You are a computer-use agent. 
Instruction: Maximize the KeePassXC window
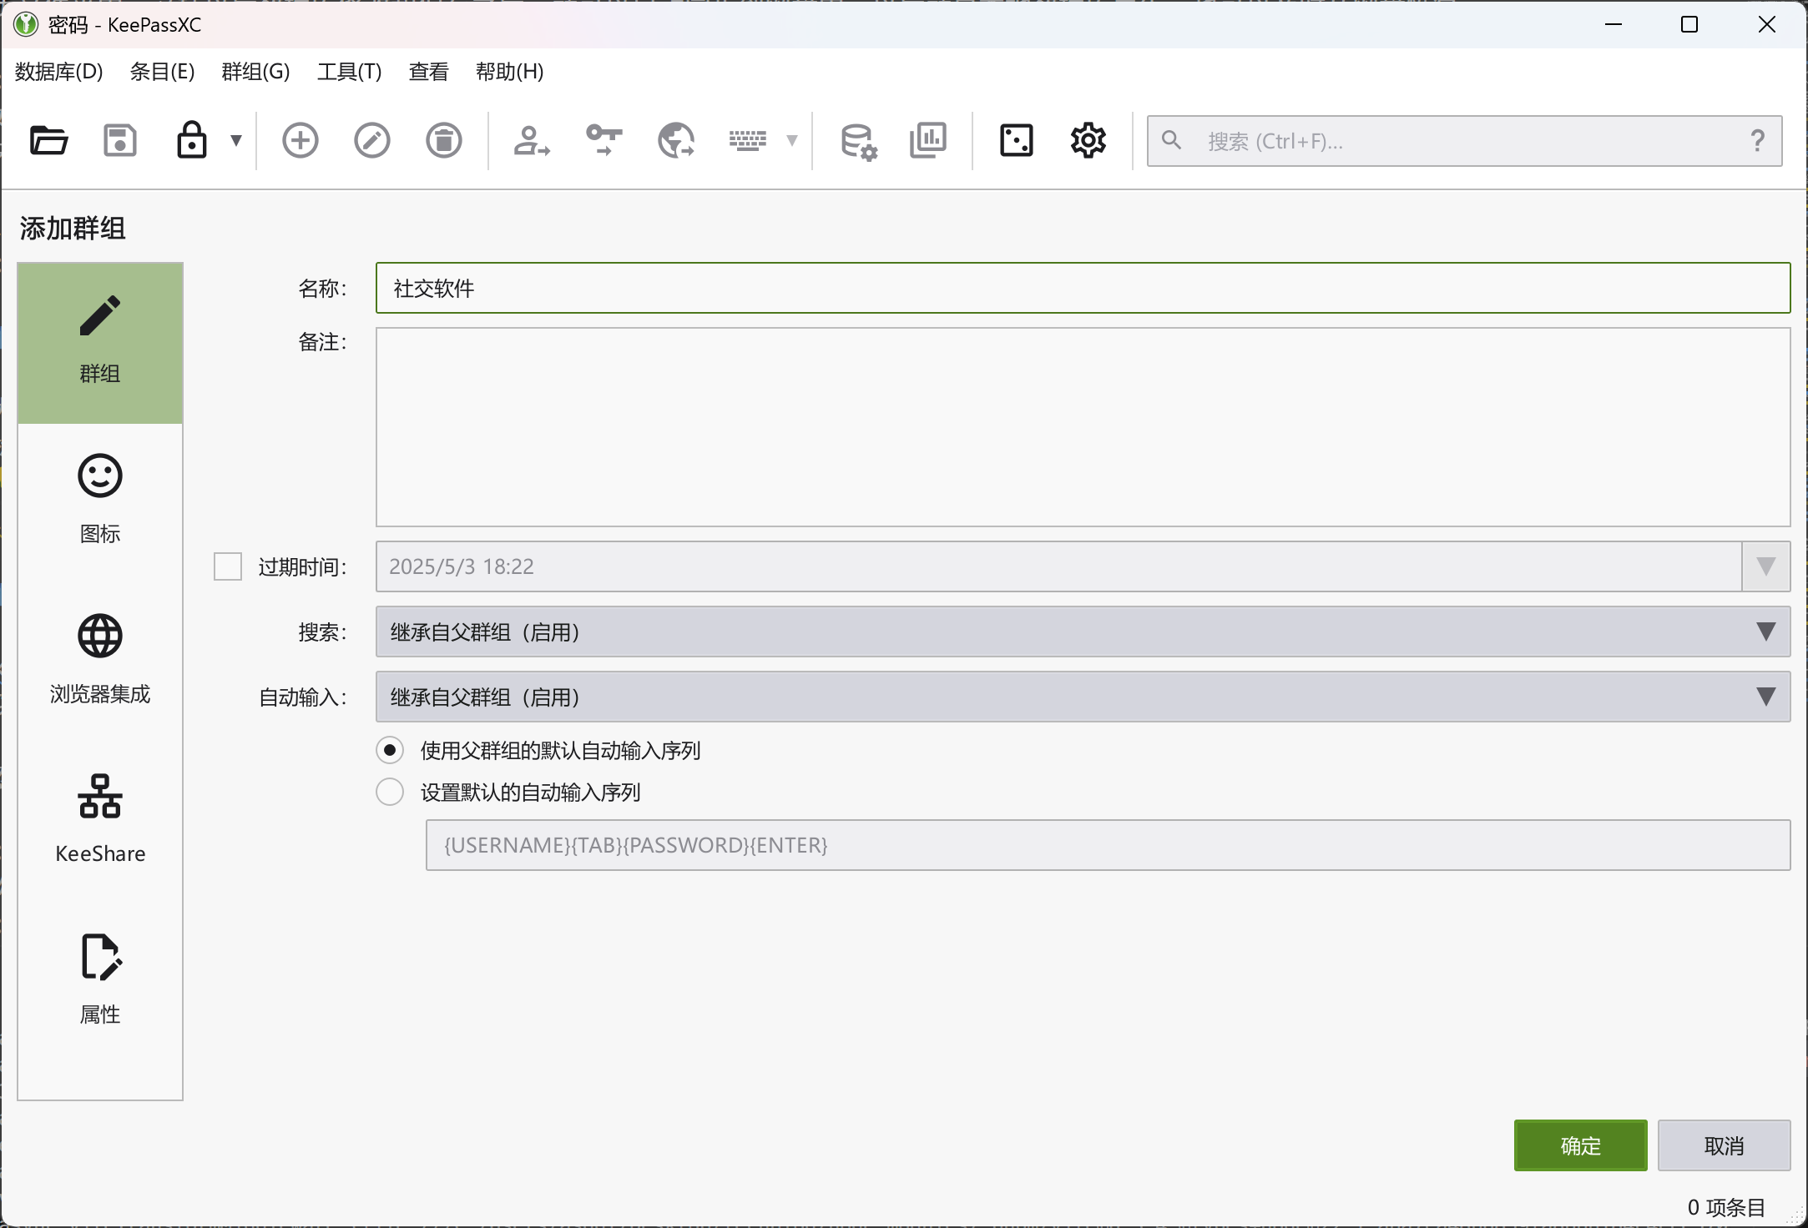[x=1689, y=24]
